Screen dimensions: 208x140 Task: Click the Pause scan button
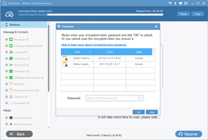tap(184, 14)
